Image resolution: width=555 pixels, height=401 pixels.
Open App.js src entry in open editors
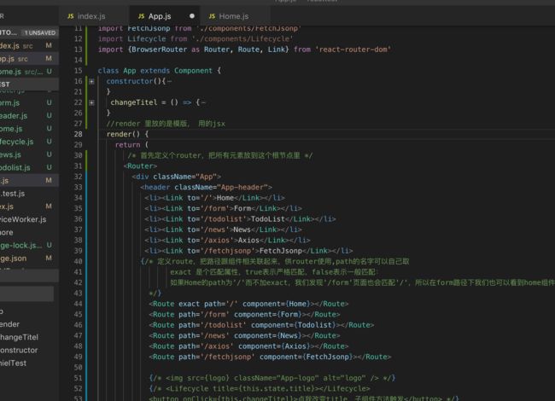(x=29, y=59)
